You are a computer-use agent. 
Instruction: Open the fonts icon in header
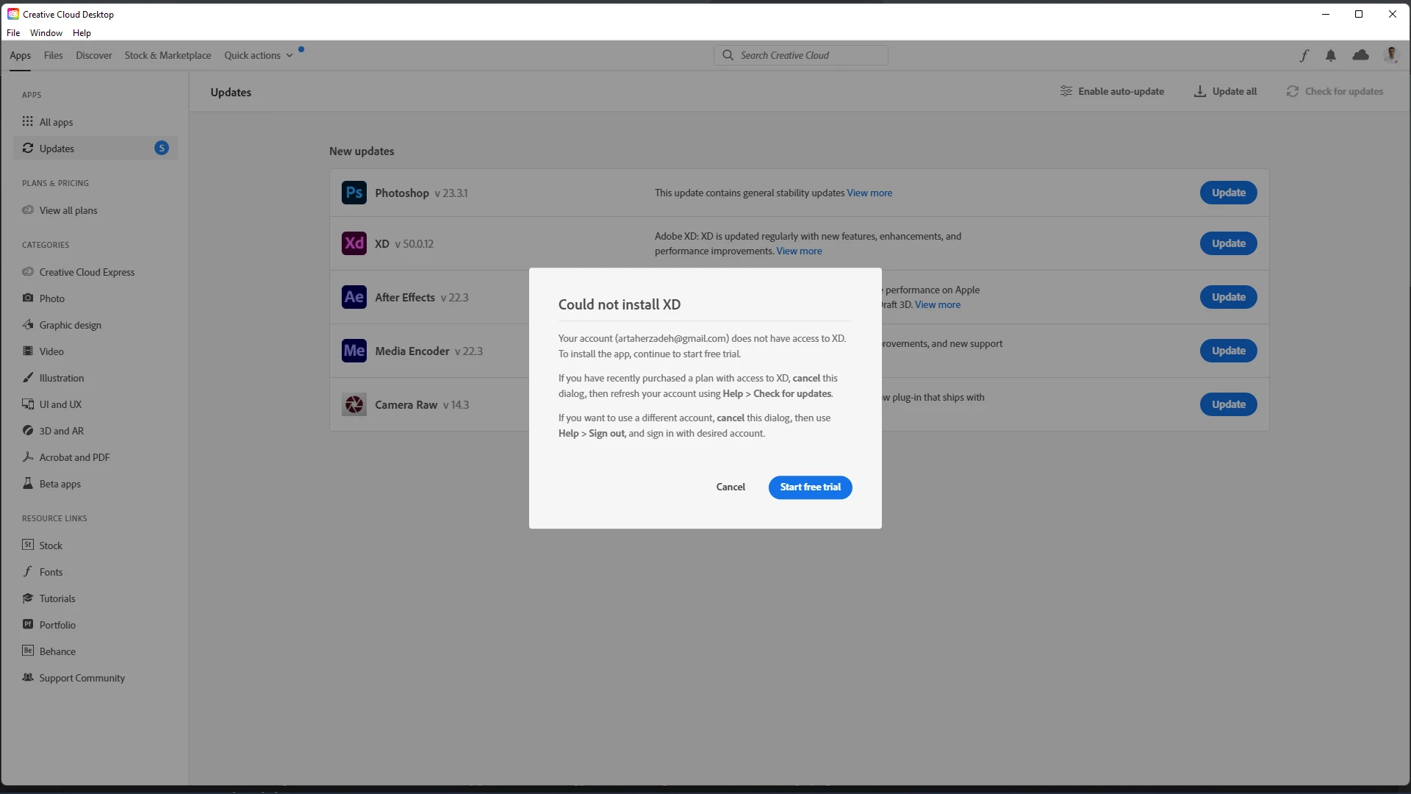click(1304, 55)
